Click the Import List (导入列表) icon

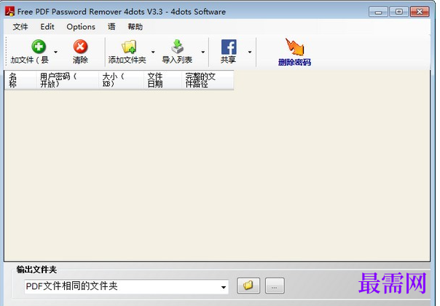point(177,47)
